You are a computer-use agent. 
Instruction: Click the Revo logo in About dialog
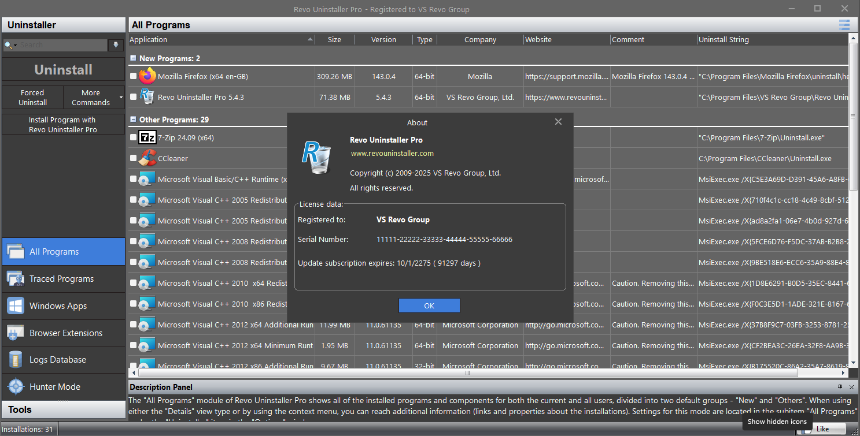316,156
